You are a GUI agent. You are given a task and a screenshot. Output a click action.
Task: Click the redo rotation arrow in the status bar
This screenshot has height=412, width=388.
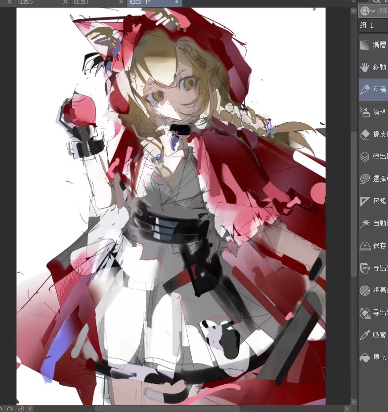click(10, 409)
